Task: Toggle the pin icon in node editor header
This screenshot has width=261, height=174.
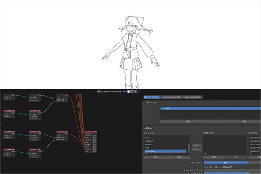Action: coord(140,92)
